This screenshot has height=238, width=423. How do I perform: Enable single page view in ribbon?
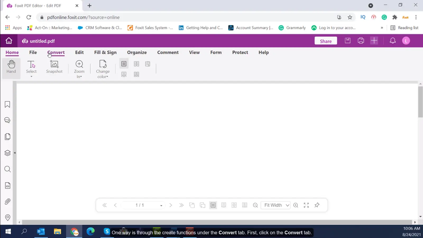tap(124, 64)
